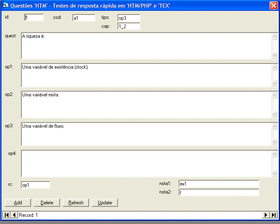The width and height of the screenshot is (280, 224).
Task: Focus the cod field containing a1
Action: point(84,18)
